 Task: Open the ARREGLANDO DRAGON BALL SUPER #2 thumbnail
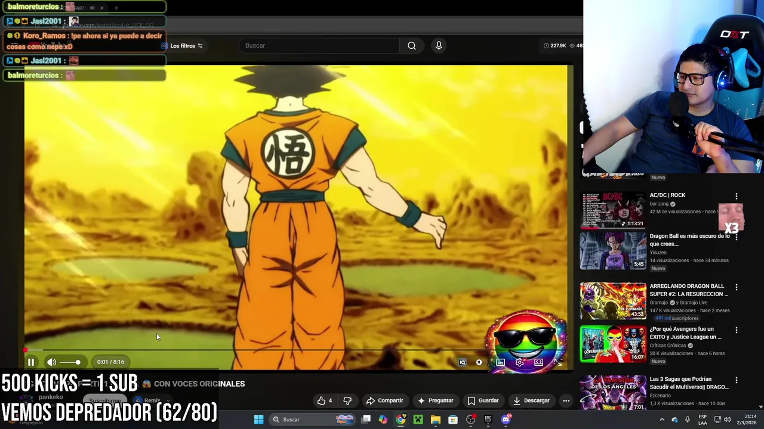point(613,301)
